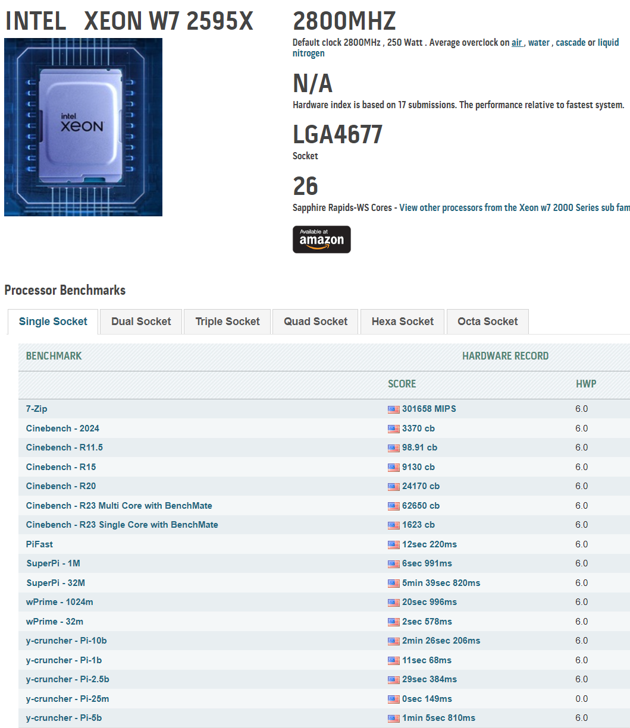
Task: Click the flag icon beside 6sec 991ms
Action: click(394, 564)
